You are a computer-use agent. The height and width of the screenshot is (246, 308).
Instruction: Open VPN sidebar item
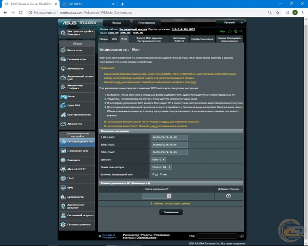(77, 188)
